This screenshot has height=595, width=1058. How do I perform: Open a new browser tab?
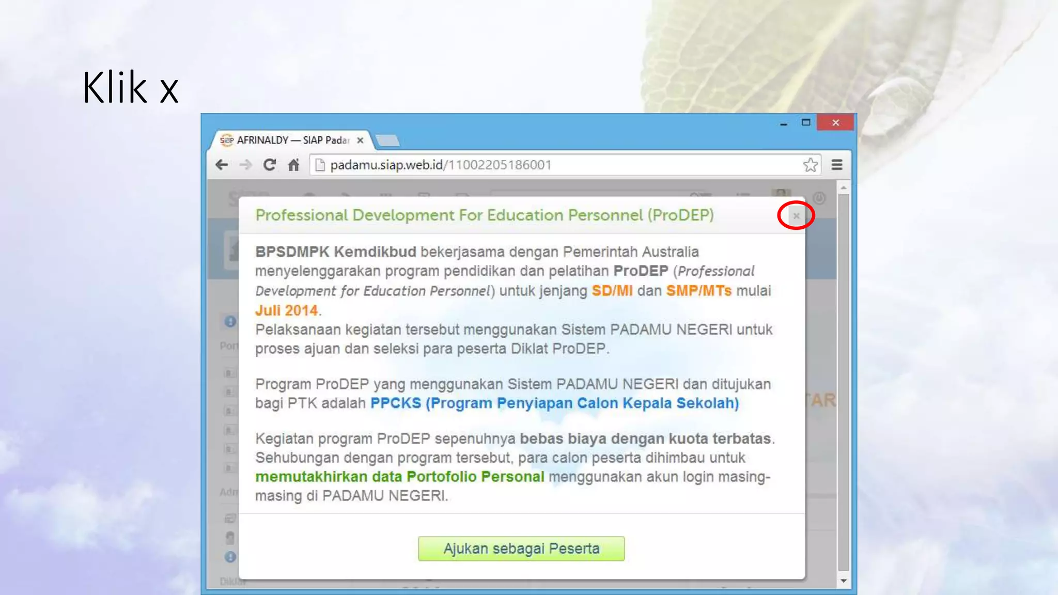(x=387, y=140)
